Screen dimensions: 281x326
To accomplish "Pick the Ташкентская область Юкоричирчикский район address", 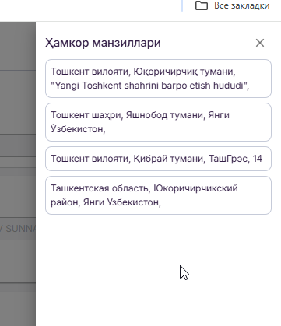I will pyautogui.click(x=158, y=195).
